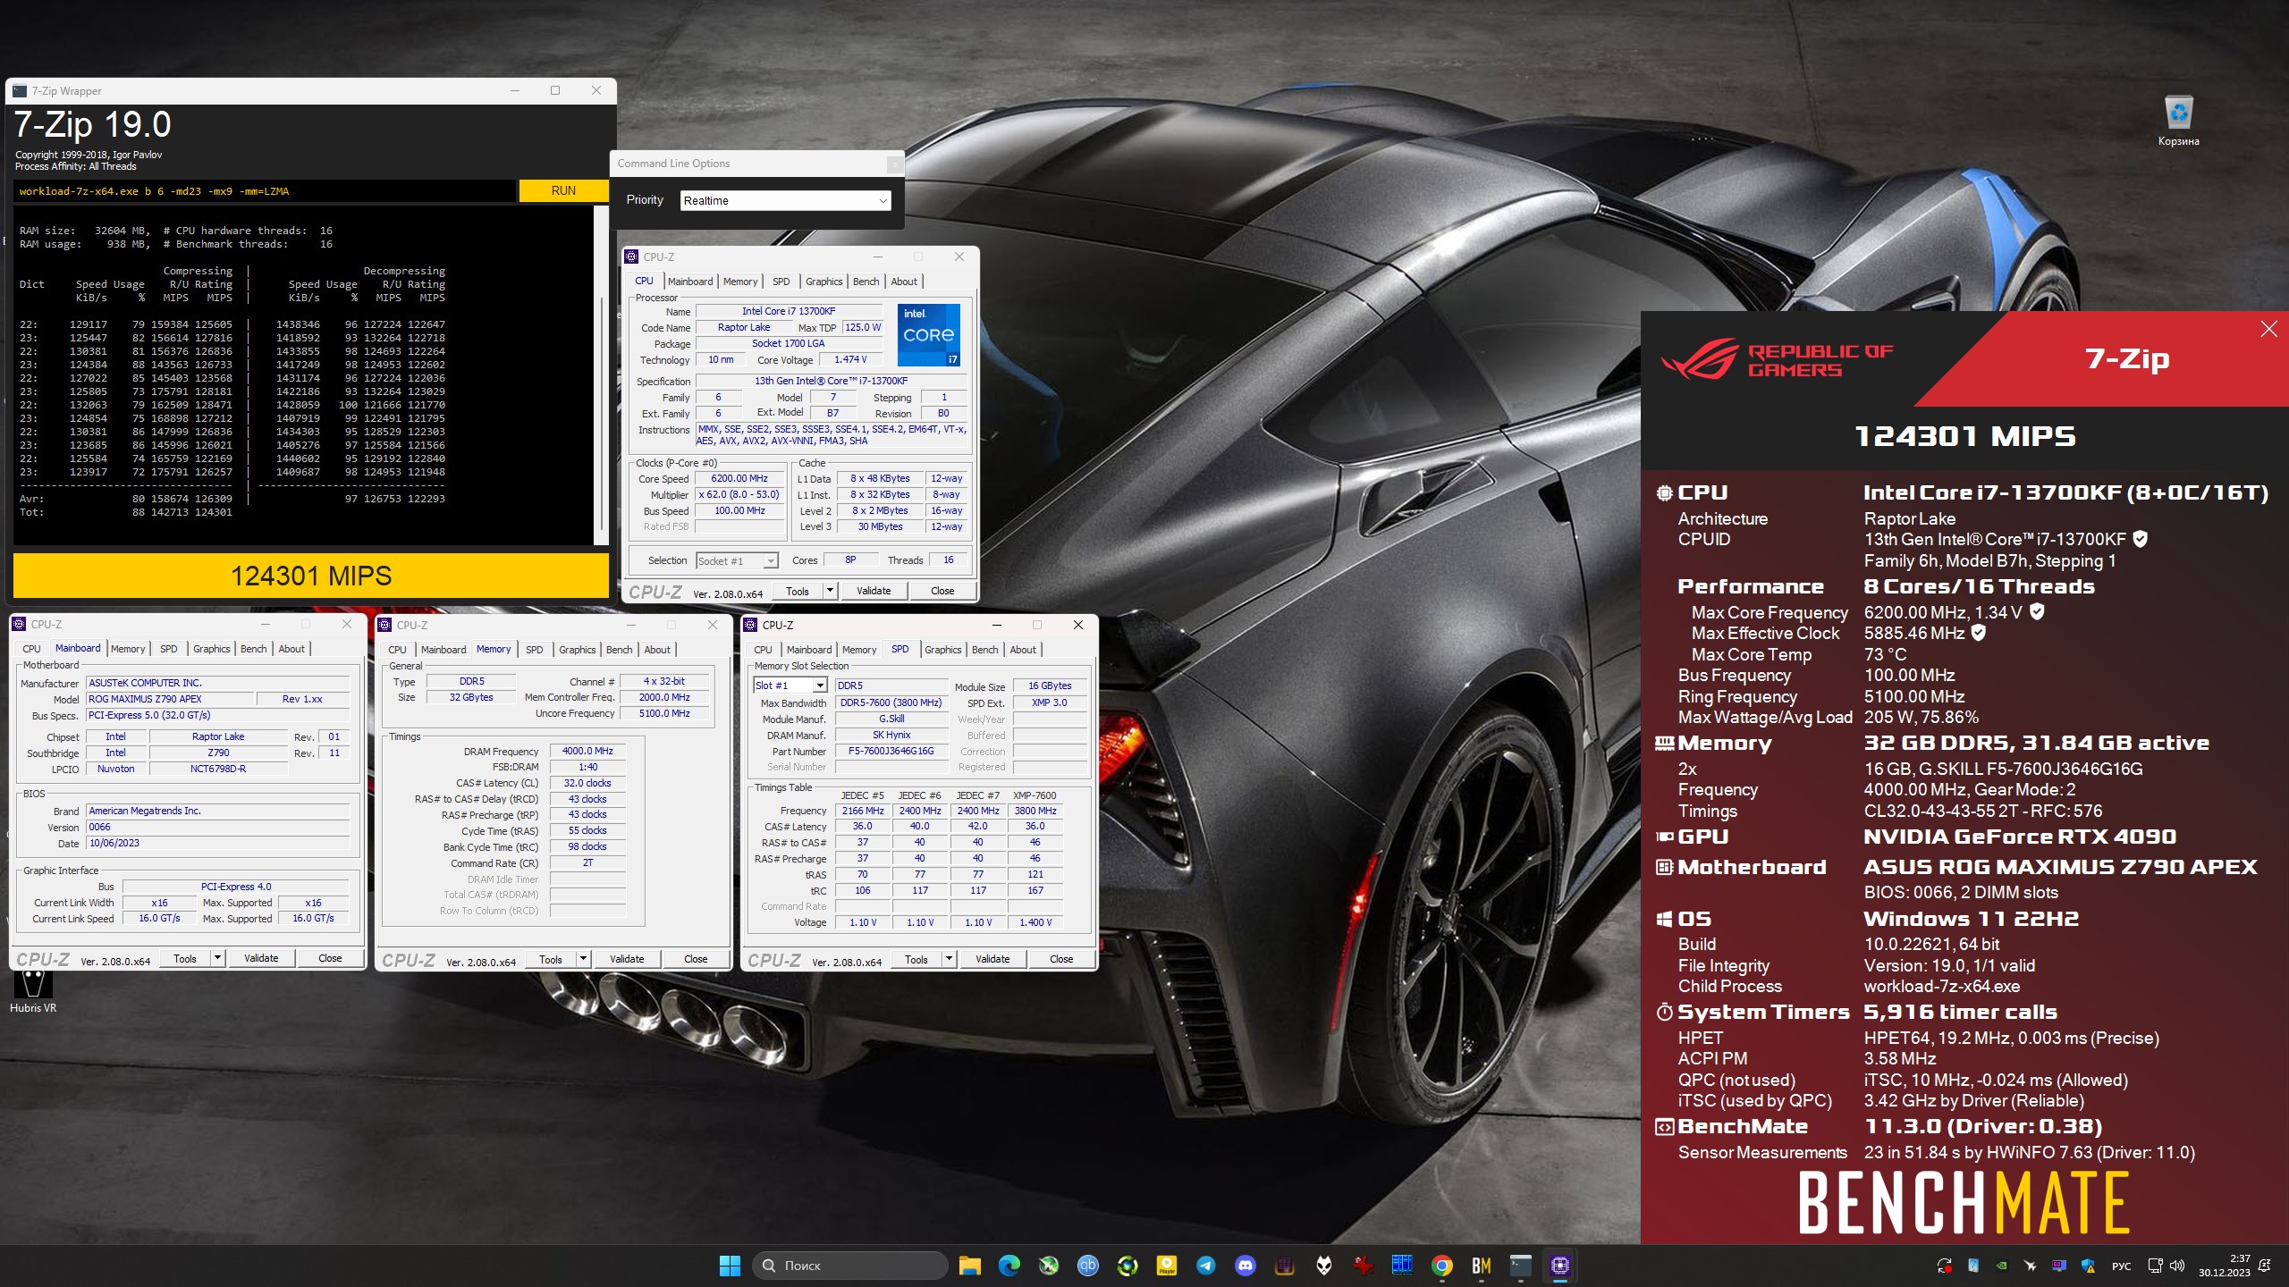
Task: Switch to CPU-Z purple chip taskbar icon
Action: coord(1559,1265)
